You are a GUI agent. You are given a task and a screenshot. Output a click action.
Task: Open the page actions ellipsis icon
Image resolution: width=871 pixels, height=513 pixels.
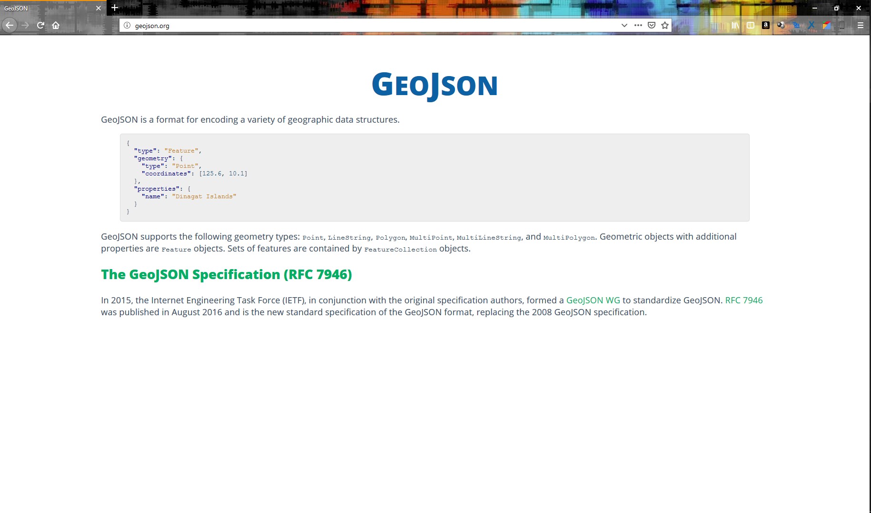638,25
